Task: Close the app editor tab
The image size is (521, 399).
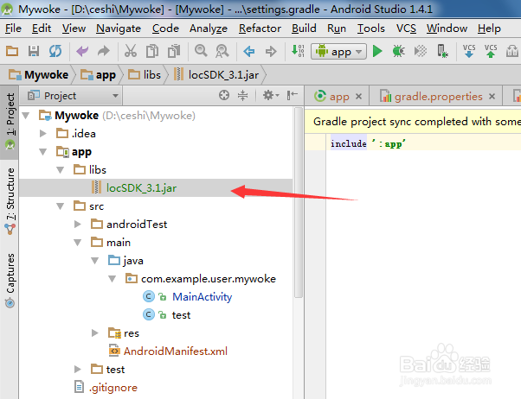Action: [358, 97]
